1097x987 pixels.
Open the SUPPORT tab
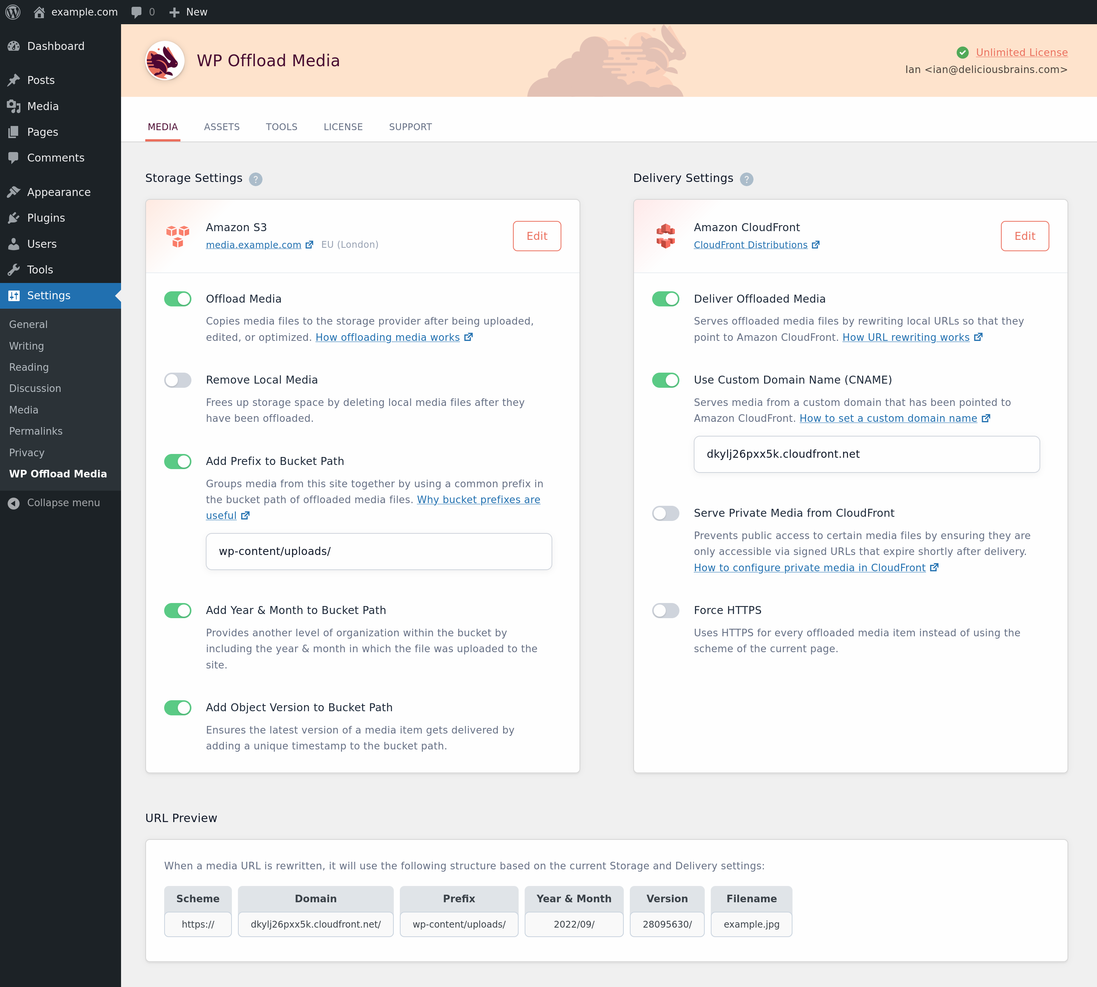(x=410, y=126)
